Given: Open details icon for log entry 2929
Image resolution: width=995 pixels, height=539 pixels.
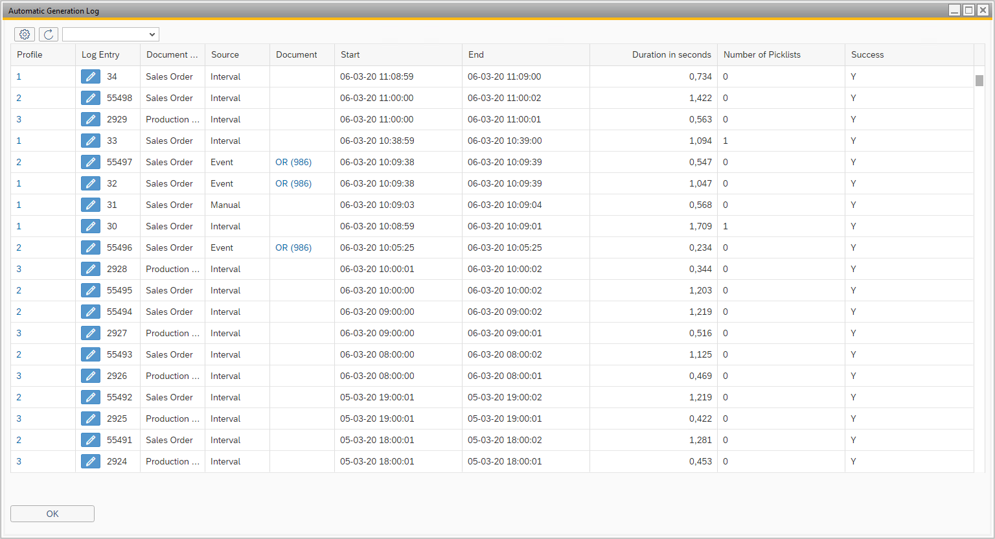Looking at the screenshot, I should pos(91,119).
